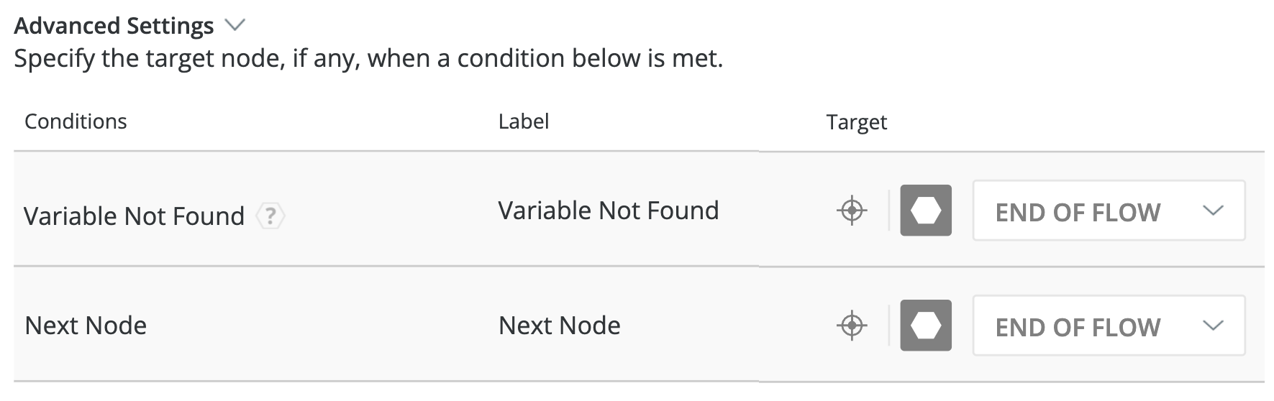
Task: Open END OF FLOW dropdown for Next Node
Action: (1108, 326)
